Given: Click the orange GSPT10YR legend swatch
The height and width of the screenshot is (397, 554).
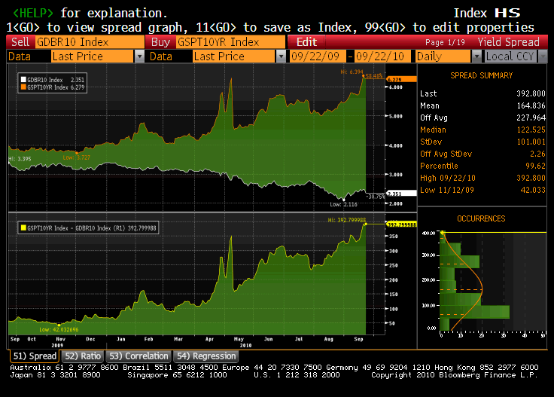Looking at the screenshot, I should (x=23, y=87).
